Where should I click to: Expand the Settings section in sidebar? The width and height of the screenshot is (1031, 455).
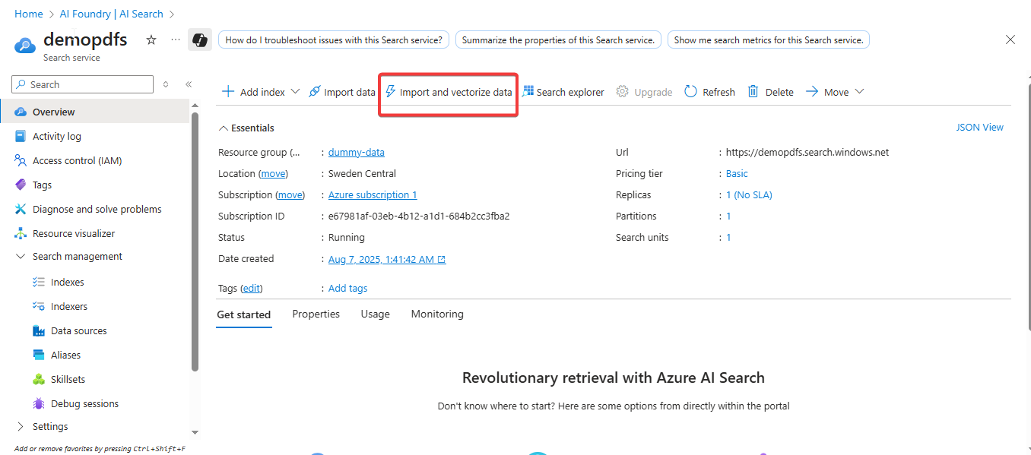[x=21, y=426]
